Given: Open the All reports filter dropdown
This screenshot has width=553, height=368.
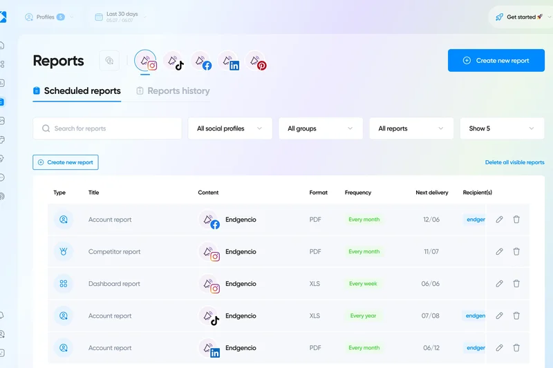Looking at the screenshot, I should (x=411, y=128).
